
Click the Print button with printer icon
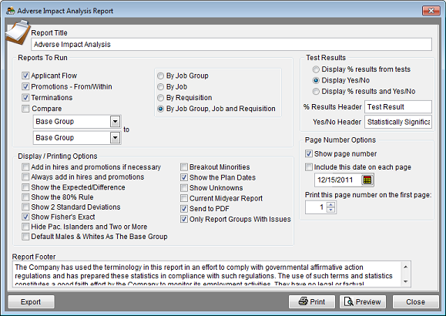pyautogui.click(x=312, y=301)
